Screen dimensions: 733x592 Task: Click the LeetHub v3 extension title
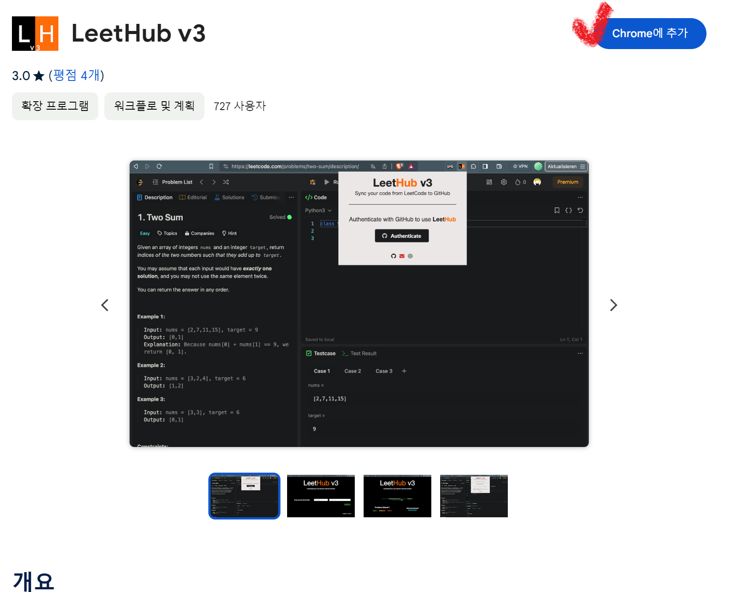point(138,34)
